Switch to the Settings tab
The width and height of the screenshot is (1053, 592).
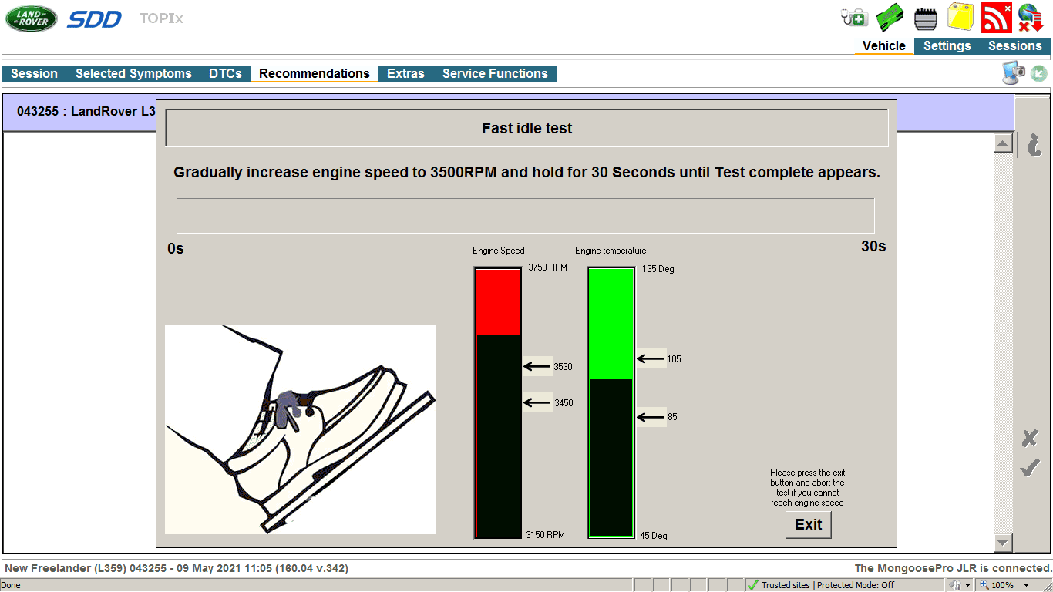pos(947,46)
